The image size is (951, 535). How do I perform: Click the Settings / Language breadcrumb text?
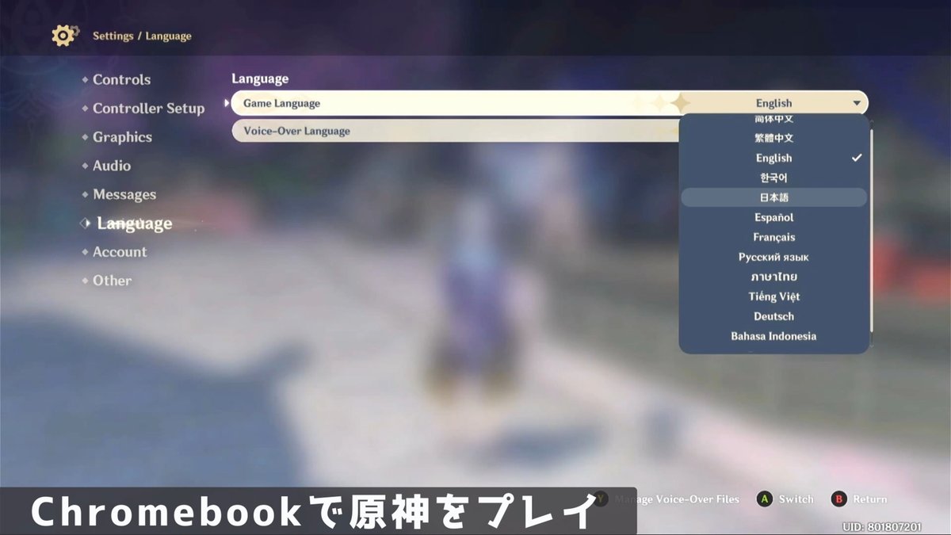tap(142, 36)
